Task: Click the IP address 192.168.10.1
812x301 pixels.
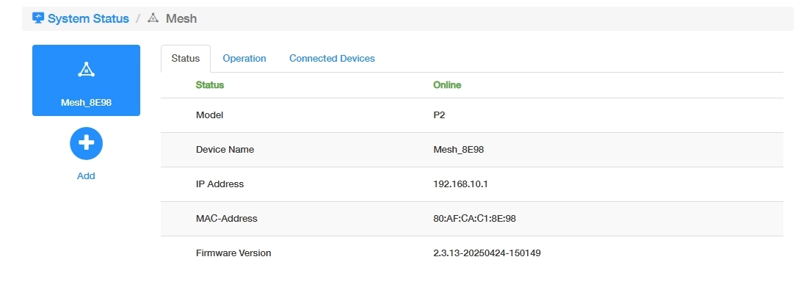Action: pyautogui.click(x=460, y=184)
